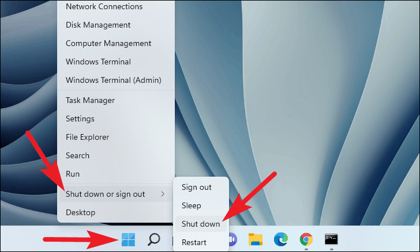Choose Sign out in the submenu
The image size is (420, 252).
(201, 187)
